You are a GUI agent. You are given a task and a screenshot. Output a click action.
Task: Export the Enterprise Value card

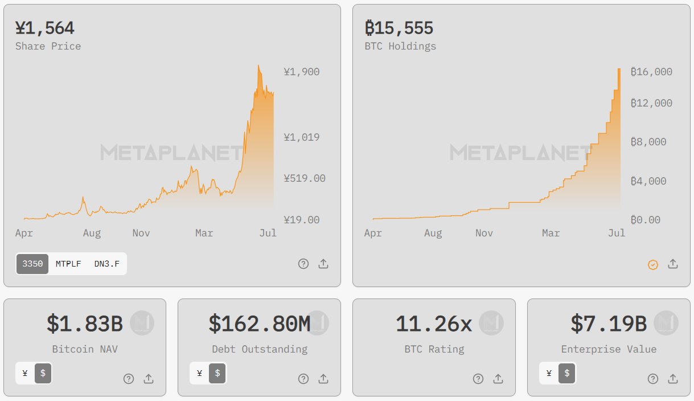point(673,378)
